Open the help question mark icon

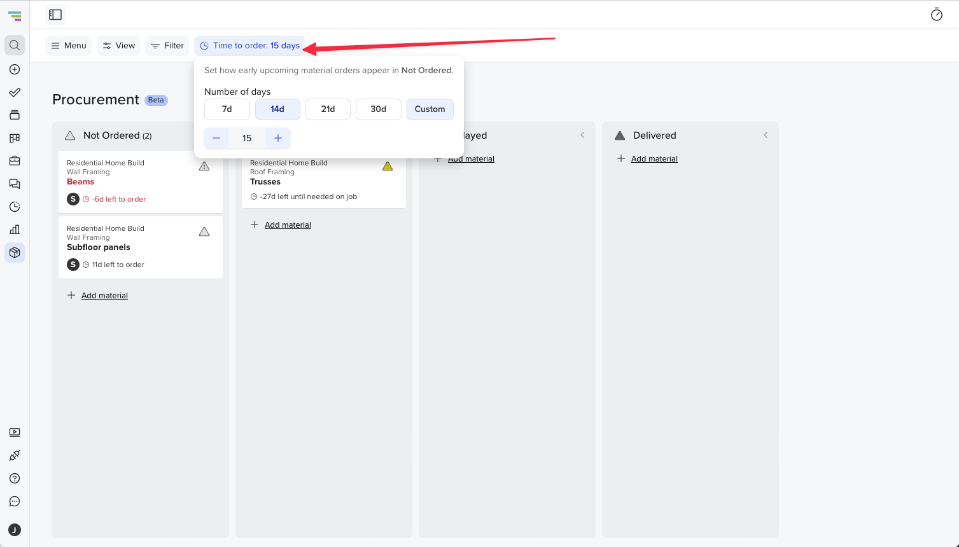[15, 478]
